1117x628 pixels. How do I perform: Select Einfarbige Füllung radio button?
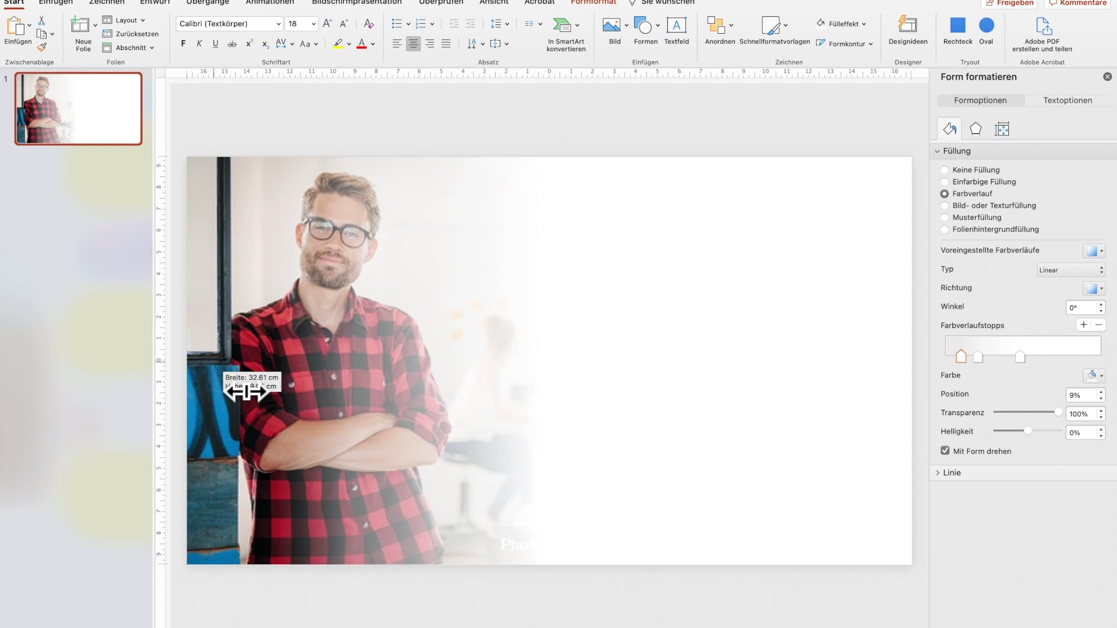945,182
